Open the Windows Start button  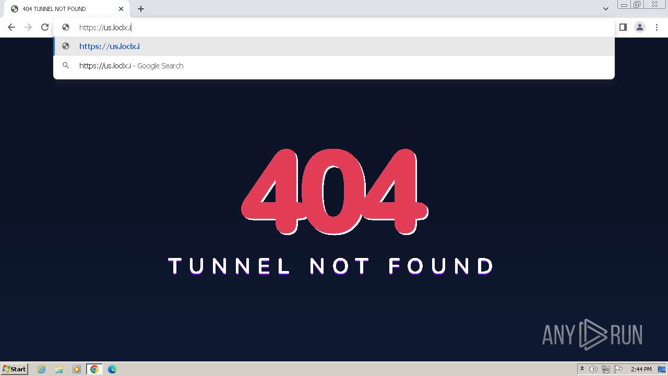pos(15,369)
